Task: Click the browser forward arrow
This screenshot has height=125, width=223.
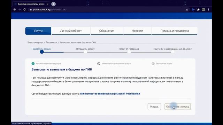Action: [20, 9]
